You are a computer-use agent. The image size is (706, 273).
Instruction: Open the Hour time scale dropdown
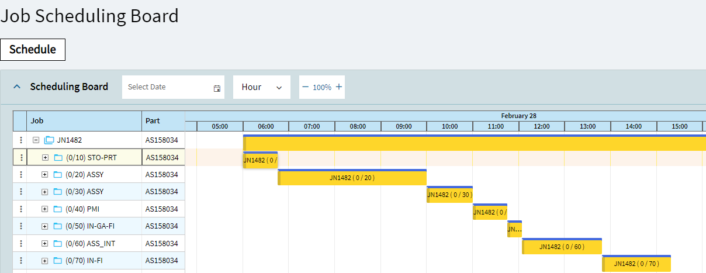[x=261, y=87]
